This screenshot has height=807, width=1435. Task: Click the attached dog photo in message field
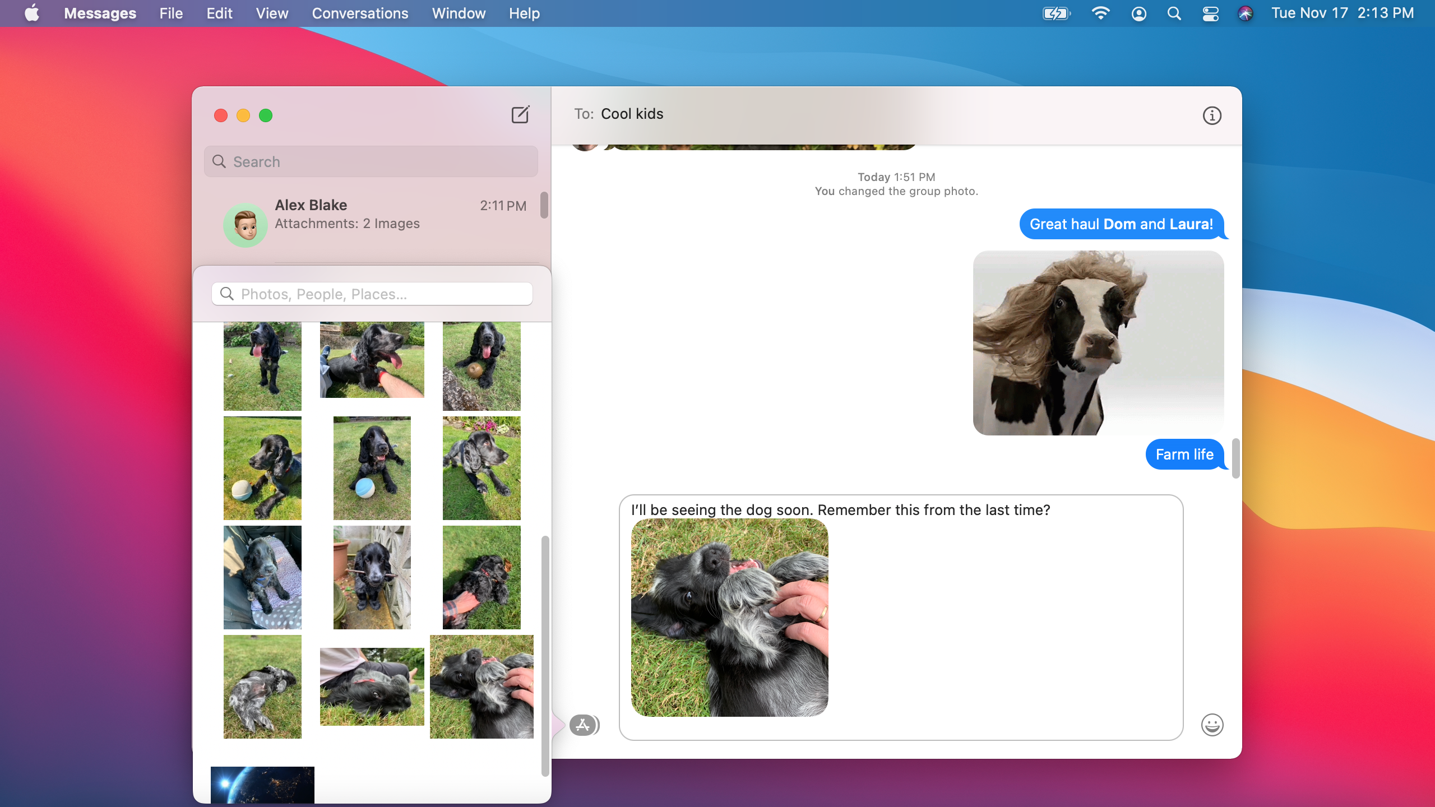pos(729,618)
